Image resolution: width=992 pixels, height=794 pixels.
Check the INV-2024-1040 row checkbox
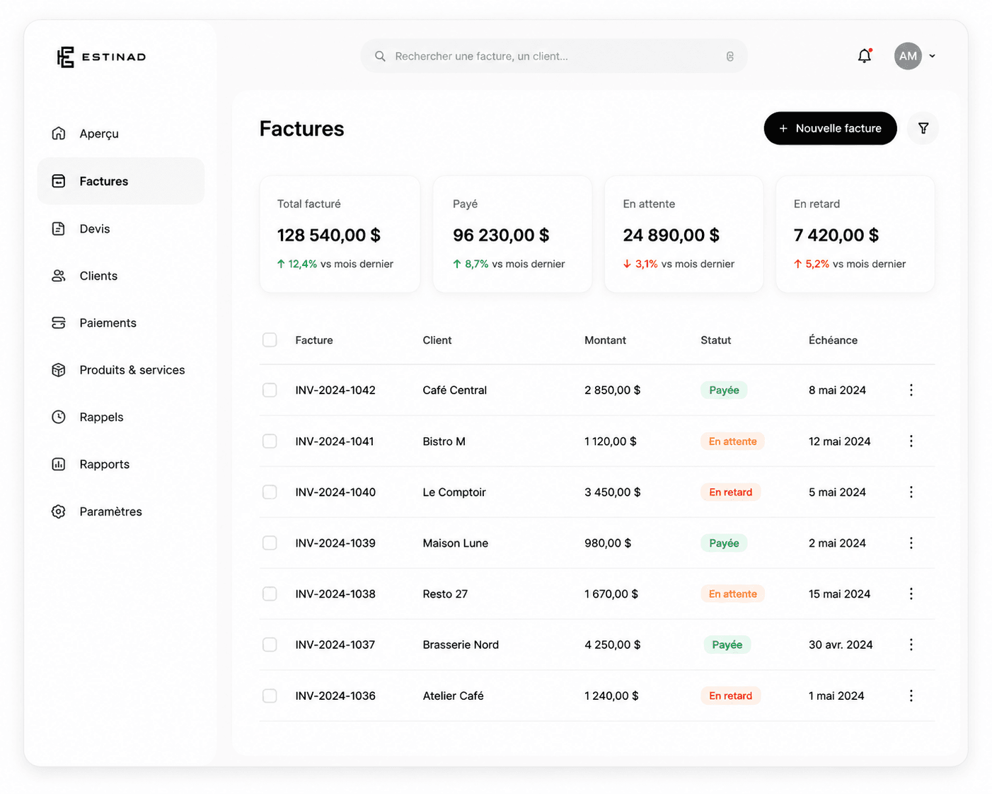[270, 492]
